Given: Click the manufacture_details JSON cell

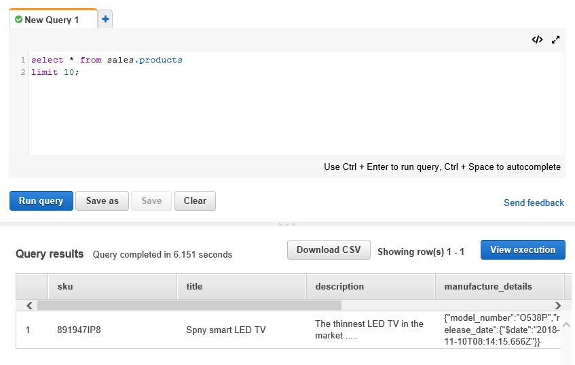Looking at the screenshot, I should tap(502, 330).
